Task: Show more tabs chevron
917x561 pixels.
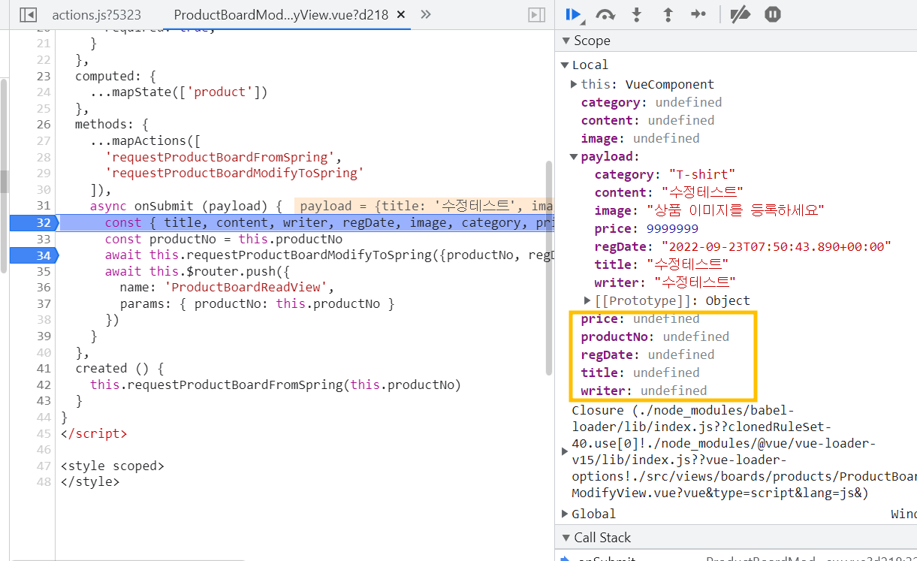Action: [426, 14]
